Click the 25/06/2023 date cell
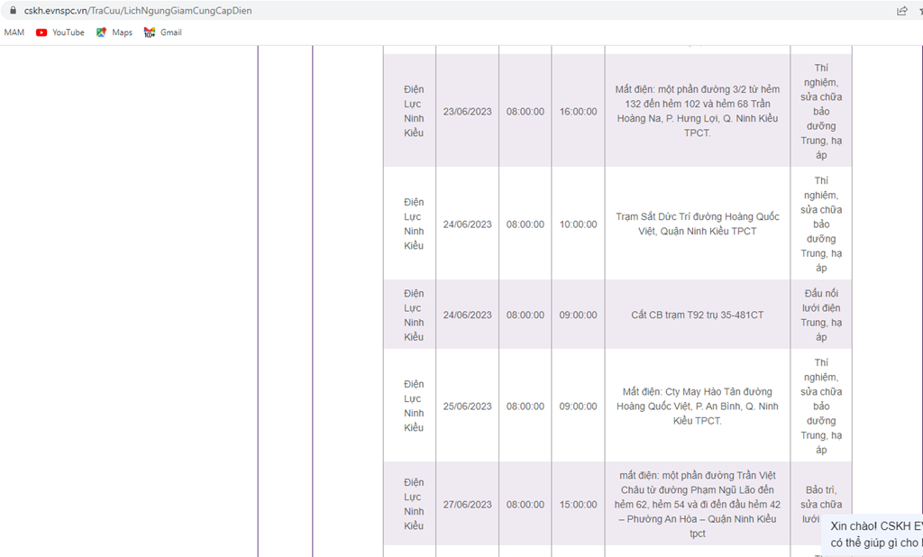Viewport: 923px width, 557px height. tap(467, 406)
